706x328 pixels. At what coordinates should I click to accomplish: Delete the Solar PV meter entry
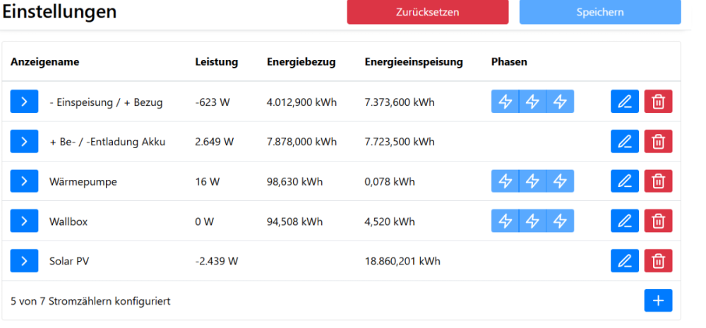coord(658,261)
